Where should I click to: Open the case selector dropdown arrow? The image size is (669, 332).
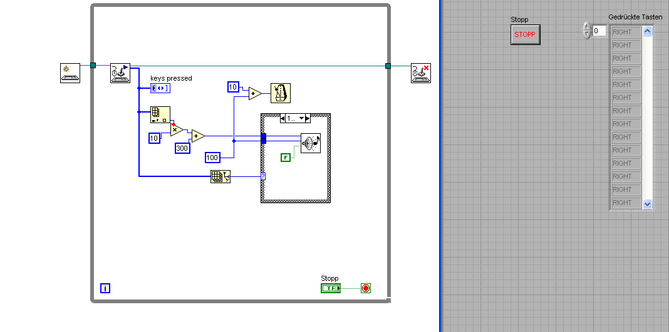coord(302,118)
